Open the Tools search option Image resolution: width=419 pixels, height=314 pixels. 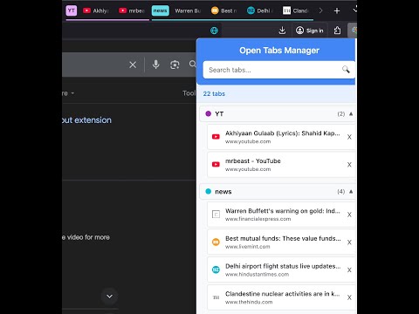[x=189, y=93]
